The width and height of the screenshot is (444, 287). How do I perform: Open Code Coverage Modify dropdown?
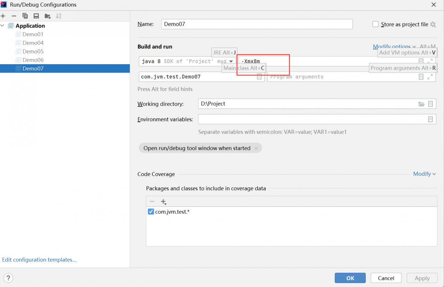pyautogui.click(x=425, y=174)
